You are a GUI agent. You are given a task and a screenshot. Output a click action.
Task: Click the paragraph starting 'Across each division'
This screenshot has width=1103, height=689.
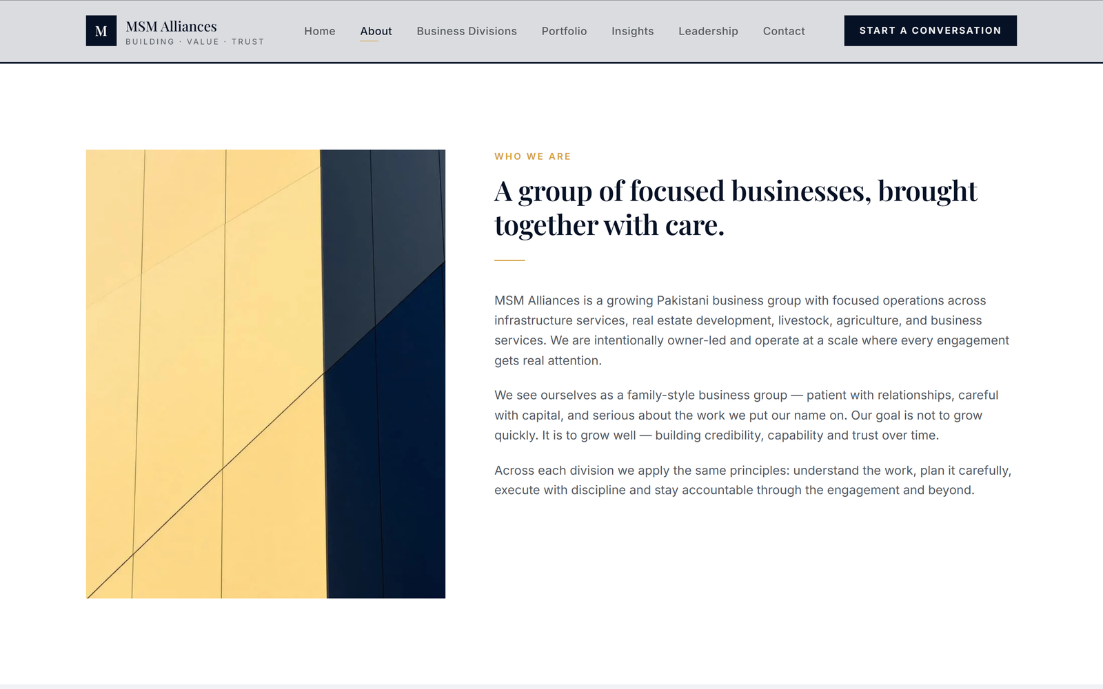click(x=753, y=480)
